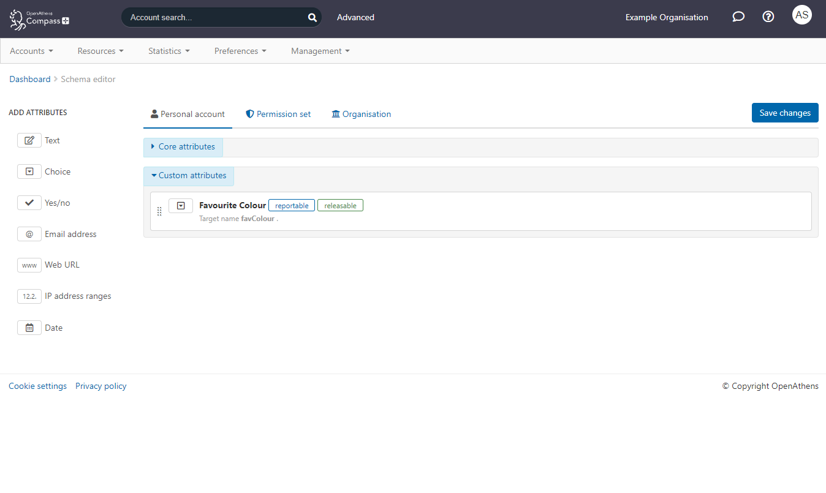Switch to the Permission set tab

[x=278, y=114]
